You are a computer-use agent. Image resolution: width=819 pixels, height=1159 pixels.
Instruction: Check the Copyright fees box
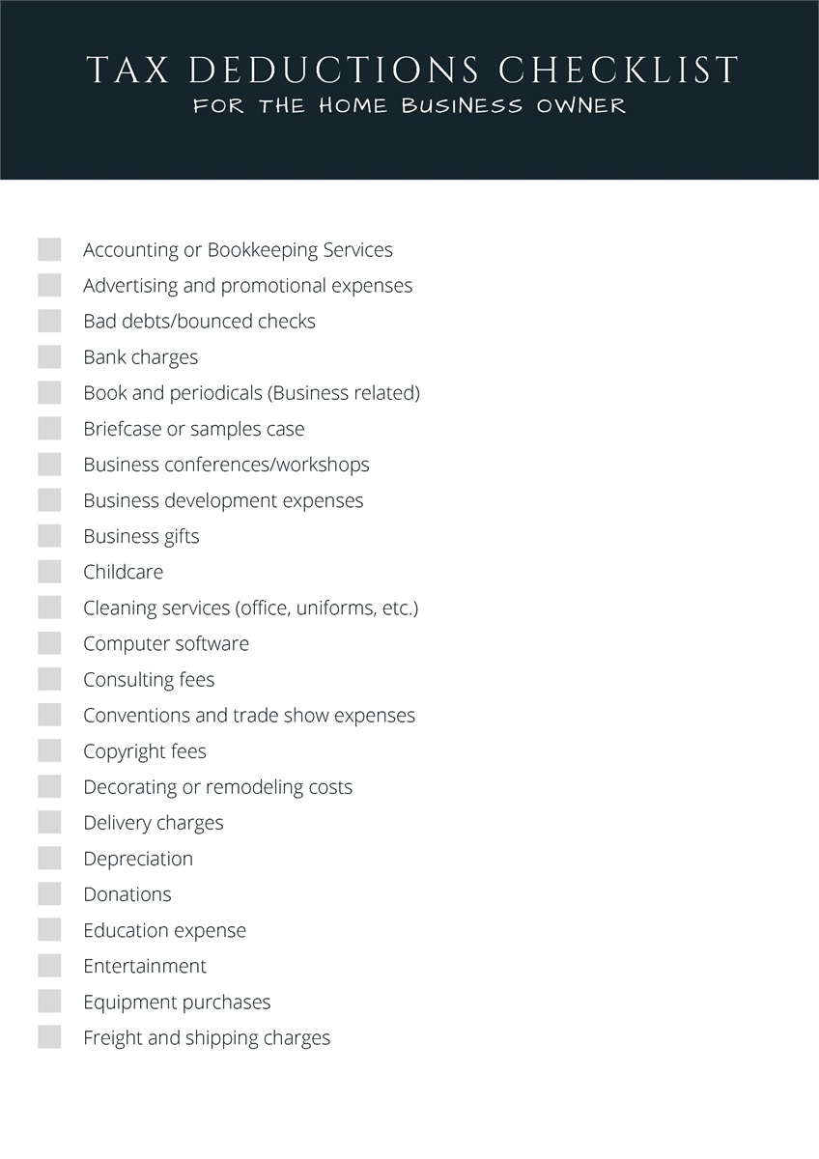click(x=49, y=750)
